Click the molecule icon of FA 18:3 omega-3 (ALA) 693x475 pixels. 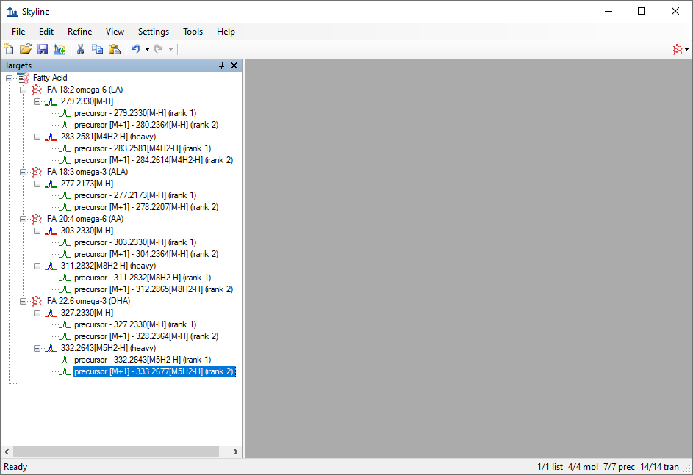[37, 173]
